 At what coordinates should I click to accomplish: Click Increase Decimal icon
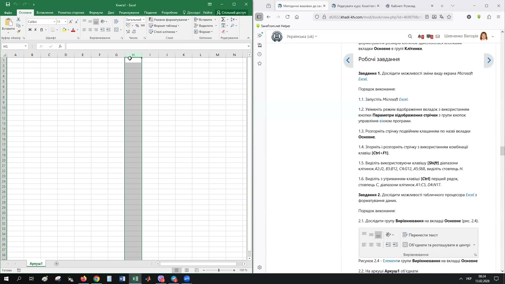click(128, 32)
